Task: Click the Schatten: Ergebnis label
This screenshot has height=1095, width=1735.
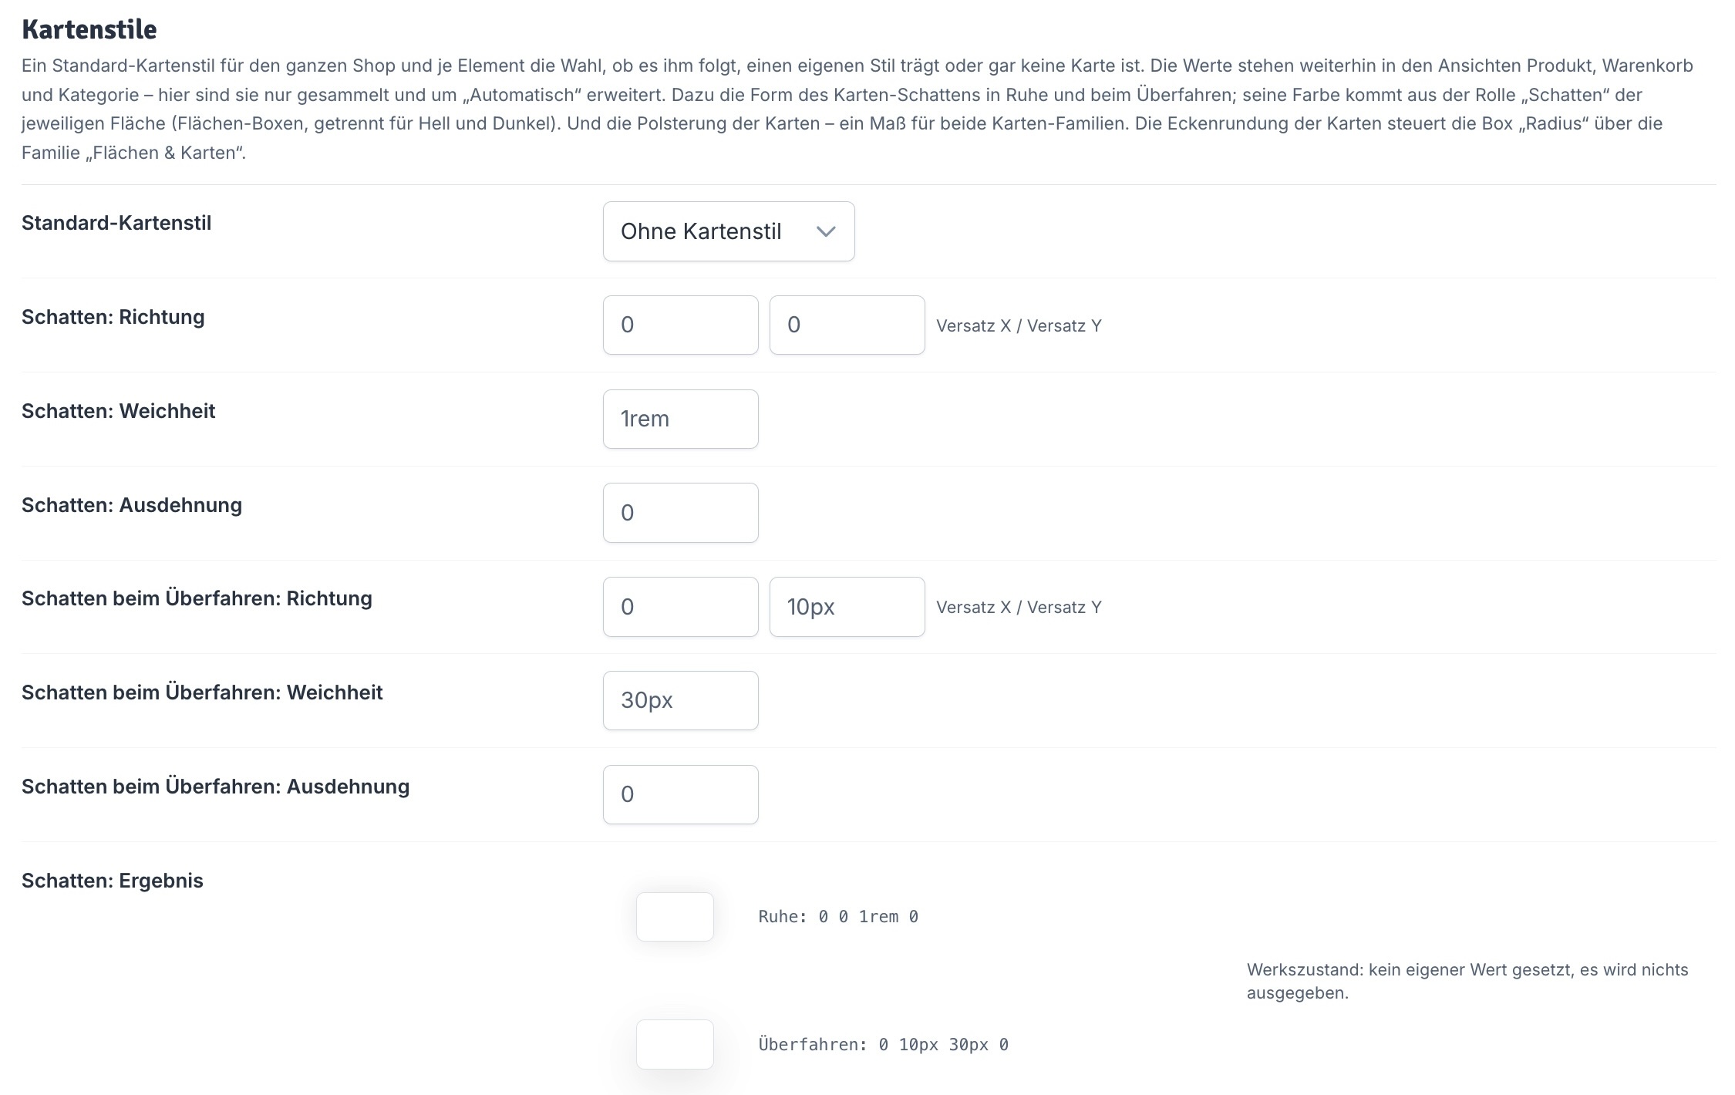Action: tap(113, 881)
